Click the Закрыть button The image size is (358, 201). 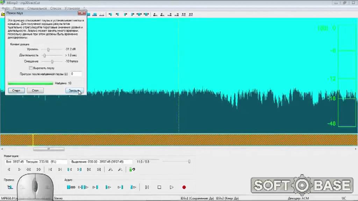pyautogui.click(x=74, y=90)
